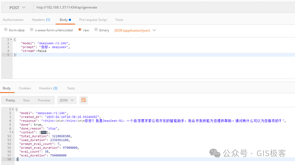Open the POST method dropdown
This screenshot has width=295, height=165.
17,7
